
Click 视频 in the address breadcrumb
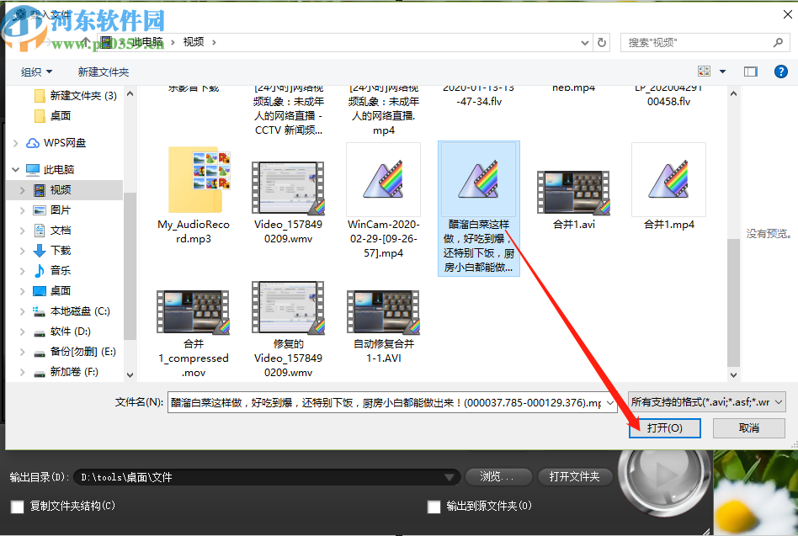coord(191,40)
